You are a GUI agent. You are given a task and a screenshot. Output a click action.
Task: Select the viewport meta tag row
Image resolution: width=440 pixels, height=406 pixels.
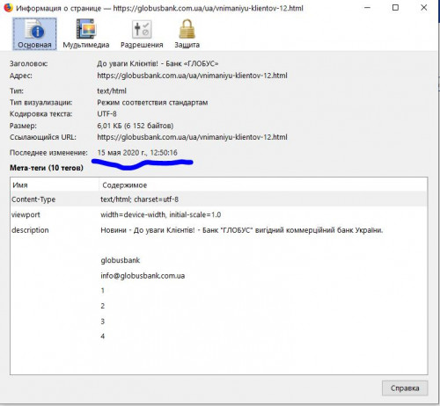click(218, 214)
